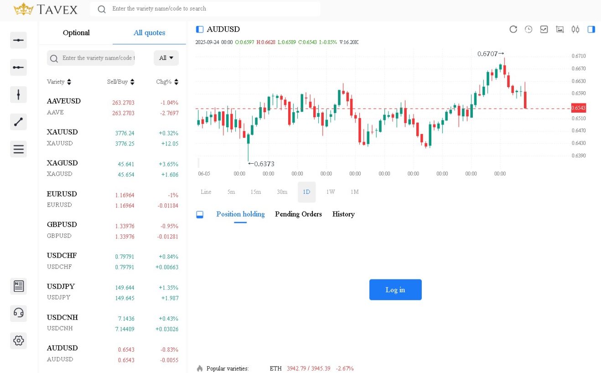601x373 pixels.
Task: Toggle the bottom panel next to Position holding
Action: click(200, 214)
